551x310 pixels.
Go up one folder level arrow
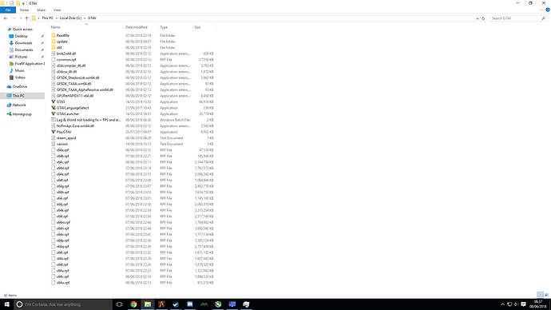click(26, 18)
